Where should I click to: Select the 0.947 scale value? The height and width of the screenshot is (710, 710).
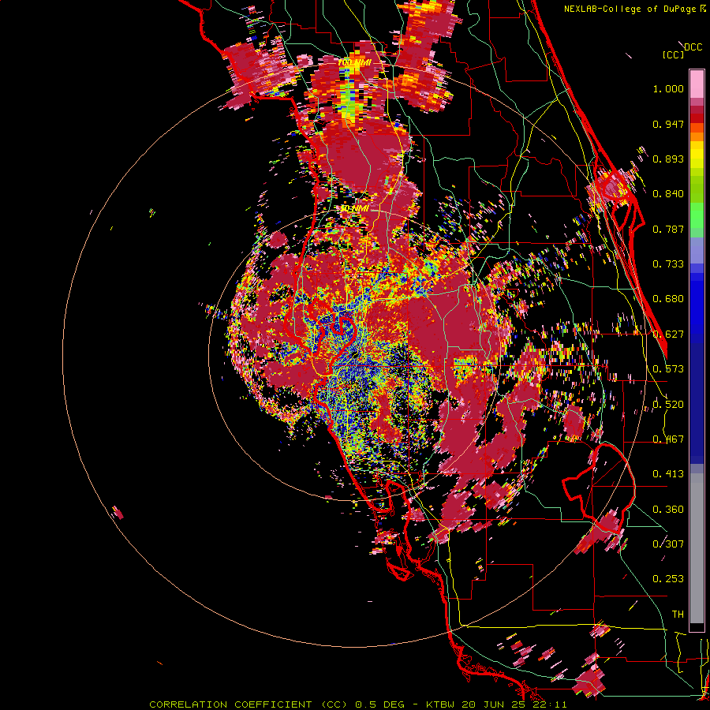point(668,124)
